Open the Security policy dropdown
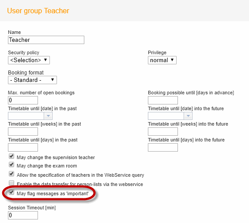This screenshot has width=249, height=223. coord(29,60)
